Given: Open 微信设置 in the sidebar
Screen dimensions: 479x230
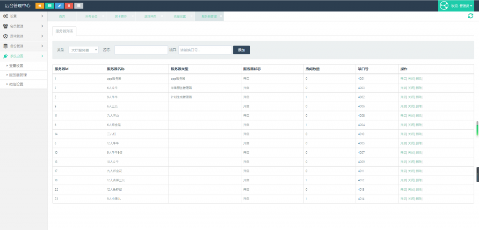Looking at the screenshot, I should tap(16, 84).
